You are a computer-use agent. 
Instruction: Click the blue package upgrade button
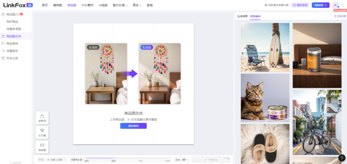point(321,5)
